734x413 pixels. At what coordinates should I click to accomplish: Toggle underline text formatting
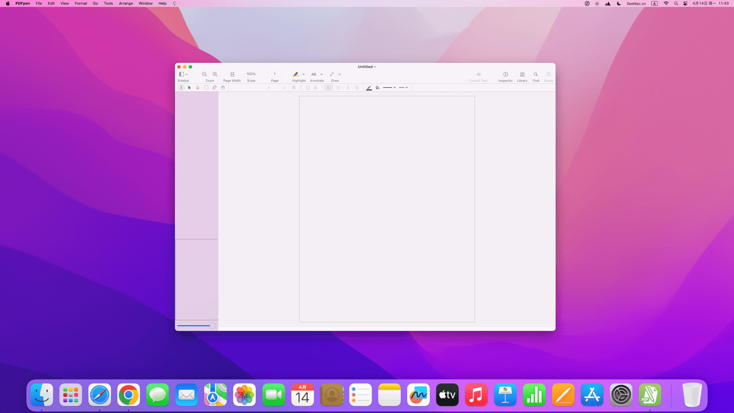pos(307,88)
